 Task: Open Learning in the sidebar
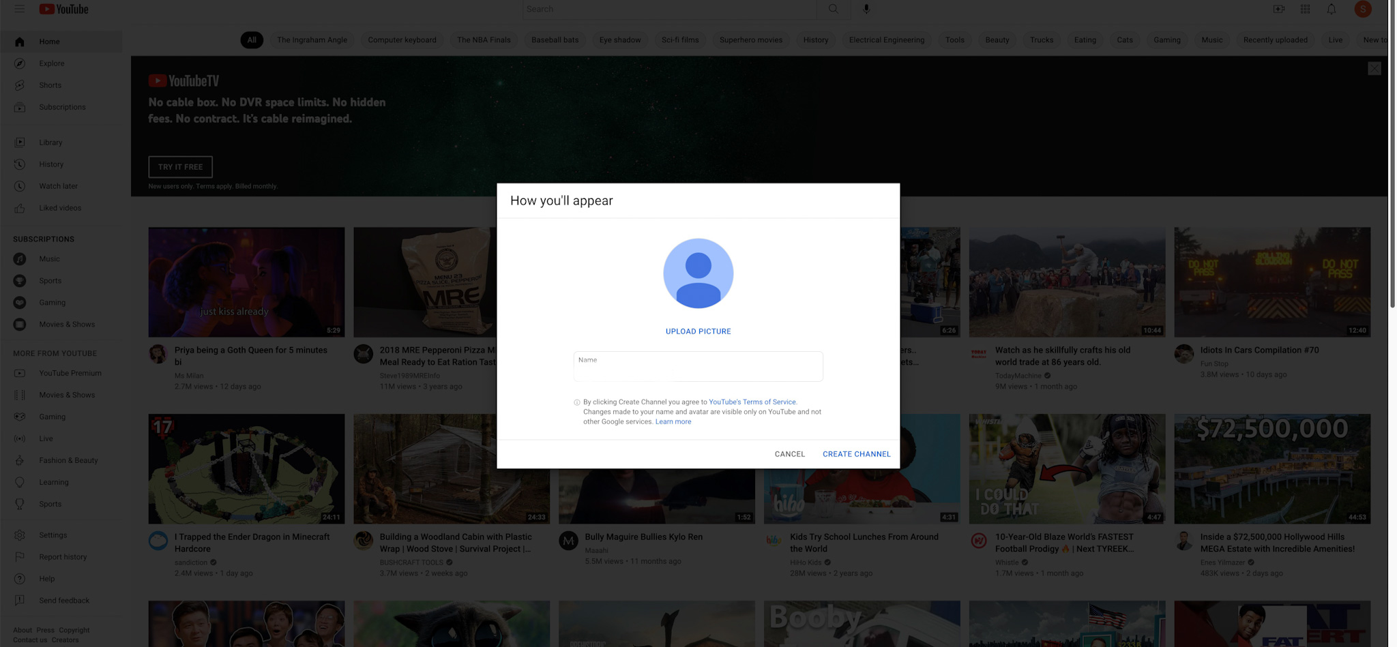coord(61,483)
